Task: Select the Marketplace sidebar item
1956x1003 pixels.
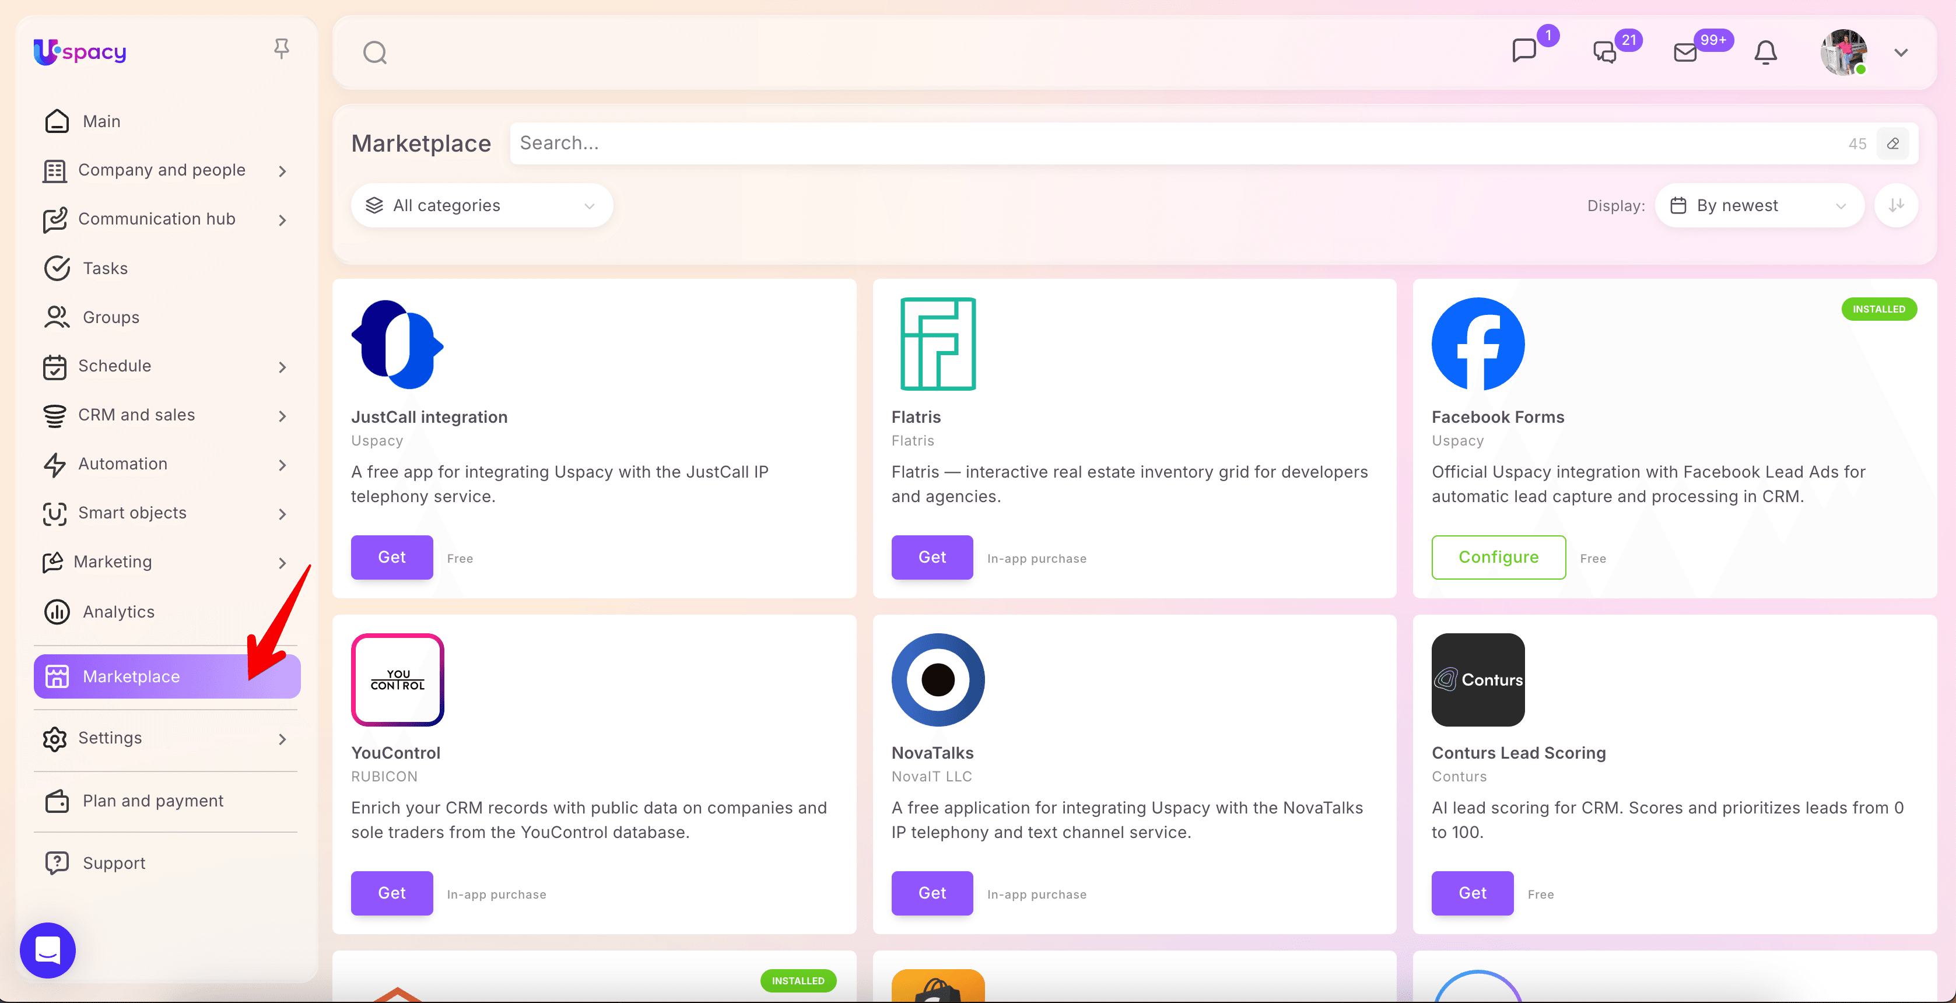Action: coord(167,676)
